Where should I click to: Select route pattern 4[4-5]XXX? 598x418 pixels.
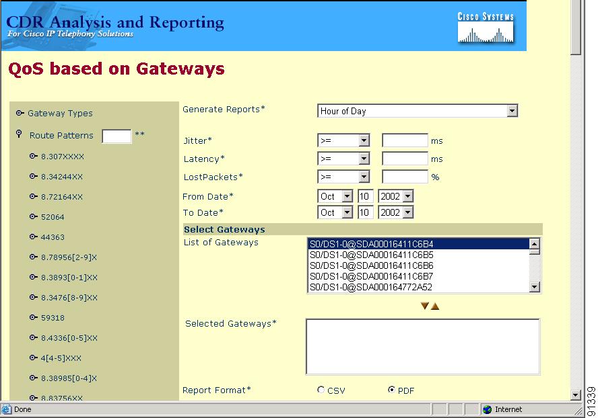pyautogui.click(x=61, y=358)
